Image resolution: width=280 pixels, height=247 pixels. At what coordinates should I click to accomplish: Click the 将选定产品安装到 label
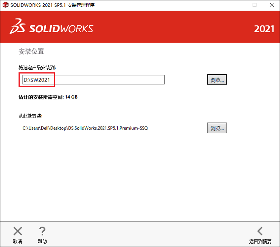[37, 67]
